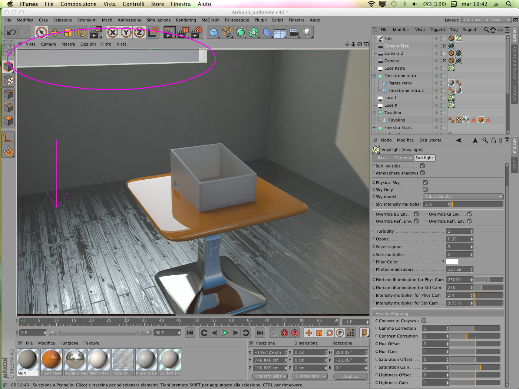Enable the Snap magnet tool
This screenshot has width=519, height=389.
[8, 152]
